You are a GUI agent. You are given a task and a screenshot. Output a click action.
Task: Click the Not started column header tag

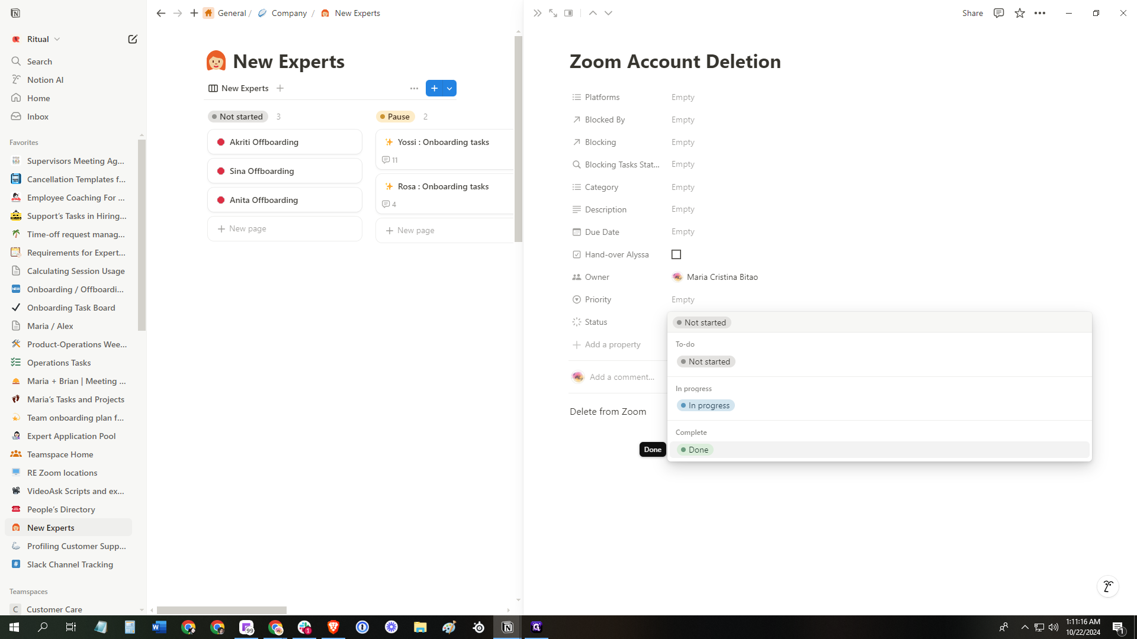pyautogui.click(x=238, y=117)
